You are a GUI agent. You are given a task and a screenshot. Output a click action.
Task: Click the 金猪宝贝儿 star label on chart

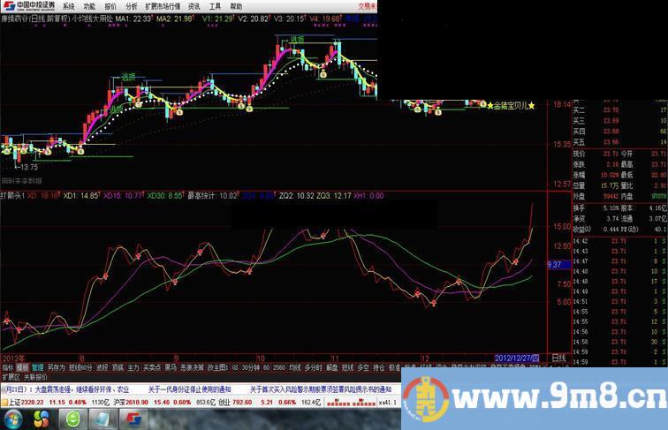pyautogui.click(x=511, y=105)
